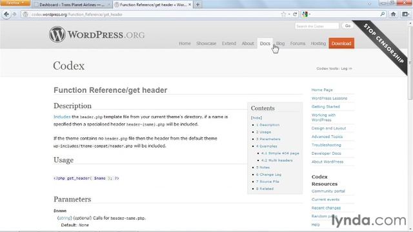Viewport: 413px width, 232px height.
Task: Click the Go button beside Codex search
Action: pos(348,26)
